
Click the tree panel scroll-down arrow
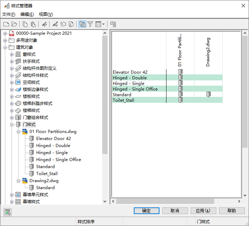click(x=105, y=201)
